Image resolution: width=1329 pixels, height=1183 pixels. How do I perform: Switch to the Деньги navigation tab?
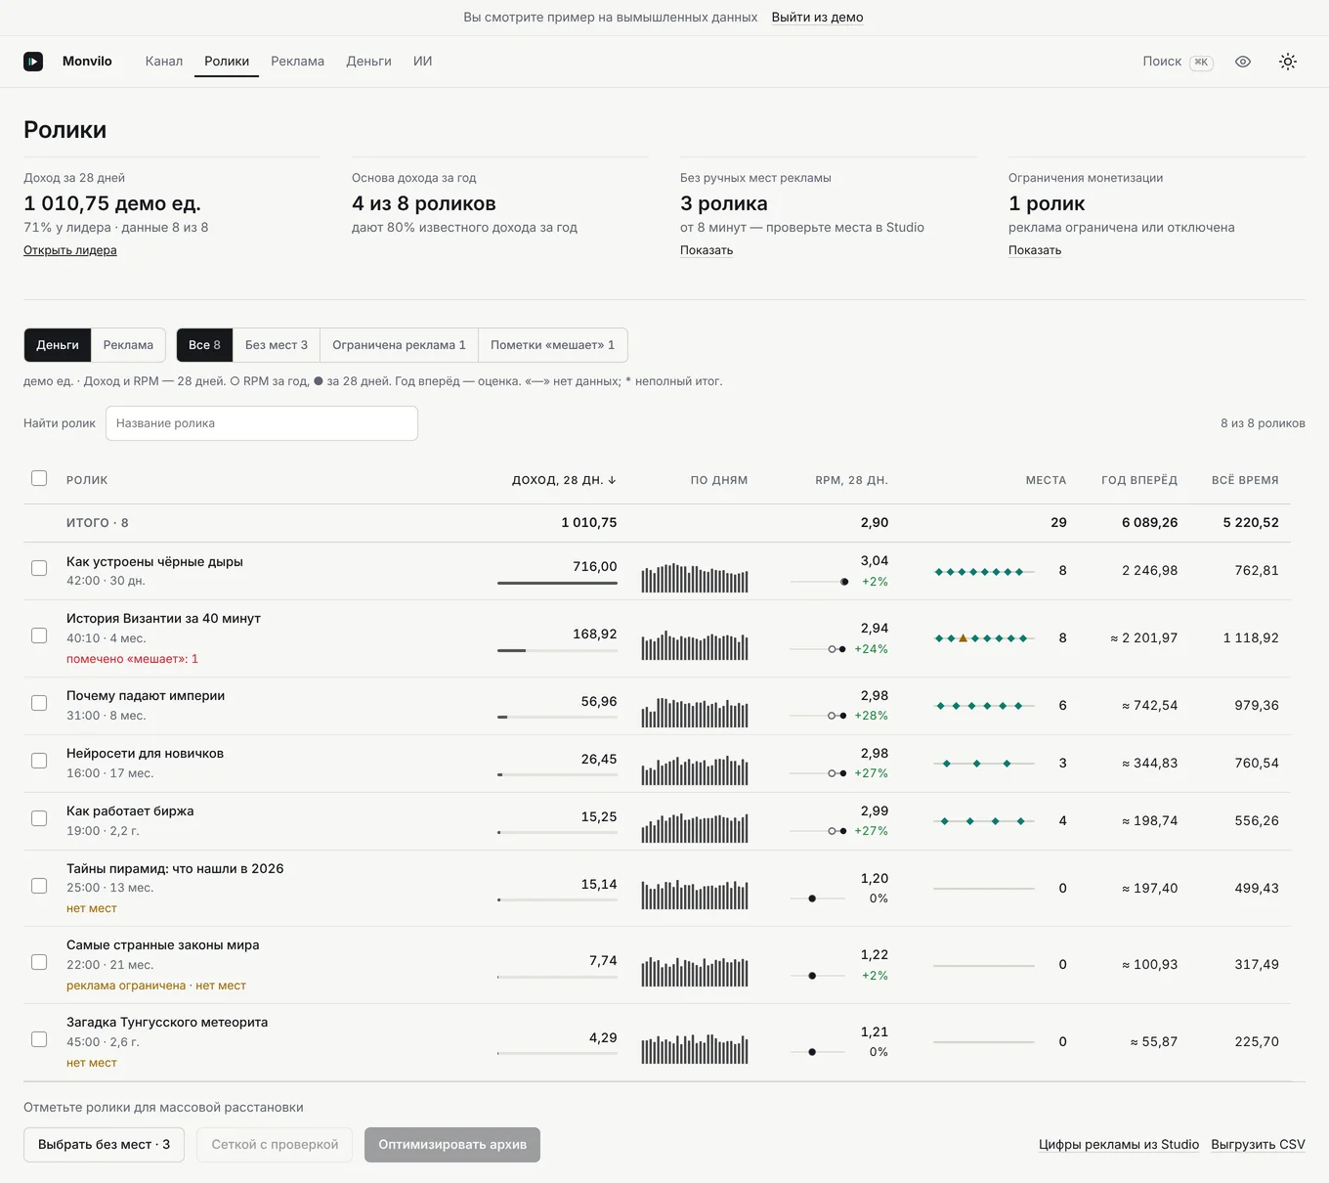pos(368,62)
